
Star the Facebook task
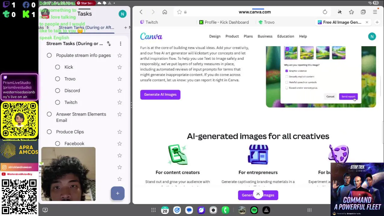120,143
